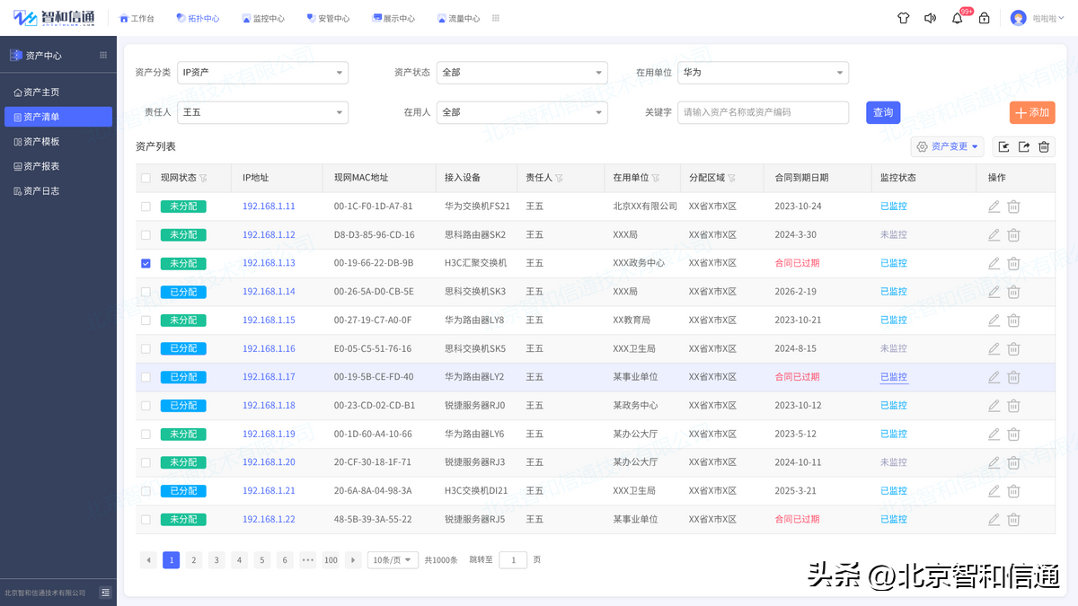Edit the row 192.168.1.13
The width and height of the screenshot is (1078, 606).
(x=994, y=263)
